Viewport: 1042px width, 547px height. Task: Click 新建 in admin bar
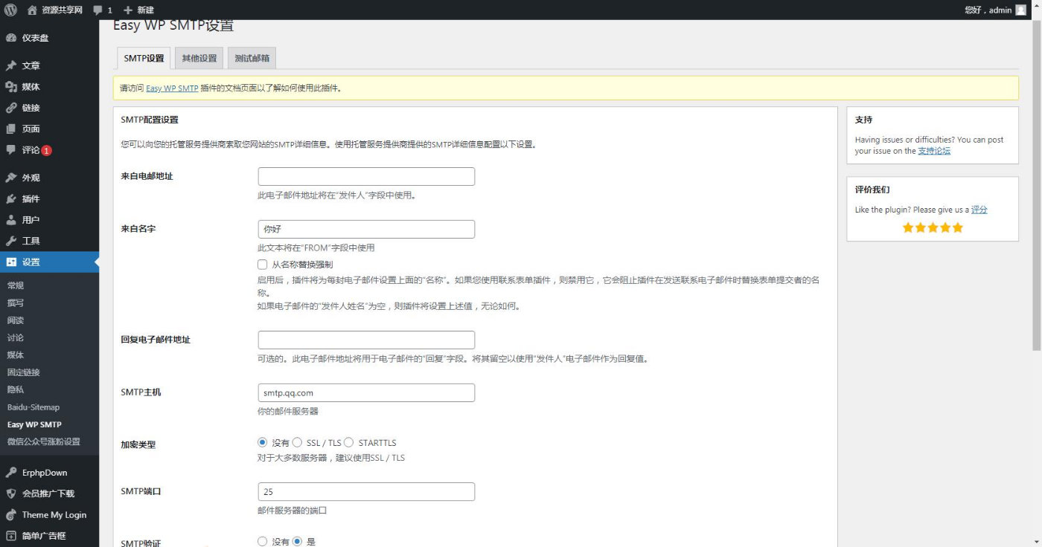pos(146,10)
